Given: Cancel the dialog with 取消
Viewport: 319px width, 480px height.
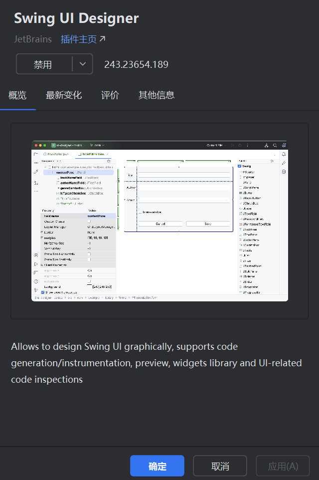Looking at the screenshot, I should coord(220,466).
